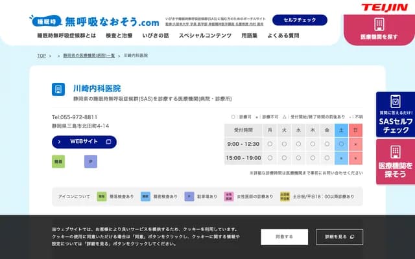Accept cookies with the 同意する button
Viewport: 415px width, 259px height.
(284, 237)
